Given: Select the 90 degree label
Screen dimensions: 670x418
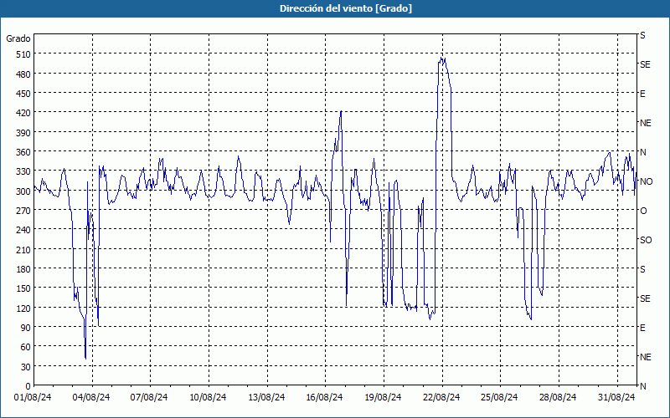Looking at the screenshot, I should (x=26, y=328).
